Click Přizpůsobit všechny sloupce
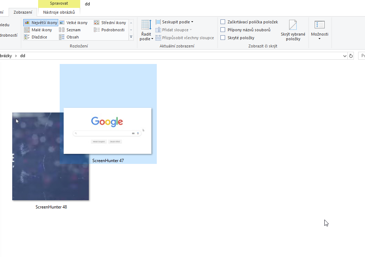The height and width of the screenshot is (257, 365). click(x=184, y=38)
